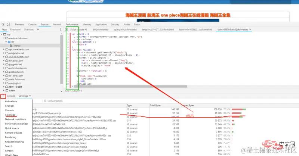
Task: Sort coverage by Type column header
Action: 138,105
